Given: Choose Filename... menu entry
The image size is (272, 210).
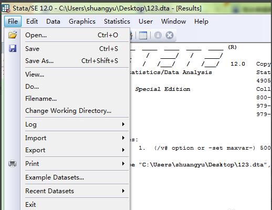Looking at the screenshot, I should coord(75,99).
